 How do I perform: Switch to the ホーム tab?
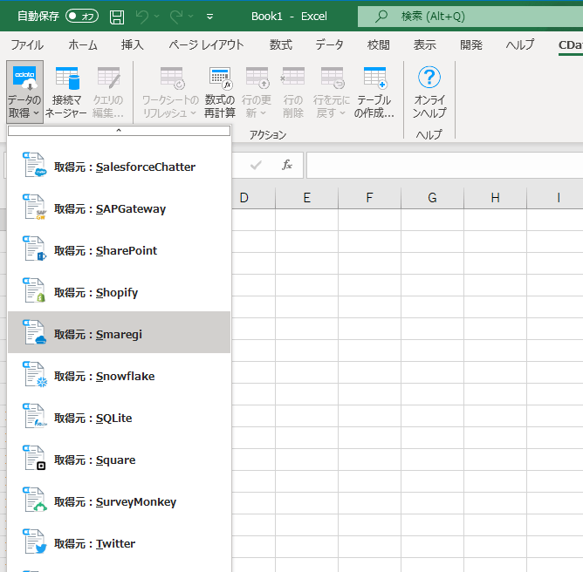[83, 45]
